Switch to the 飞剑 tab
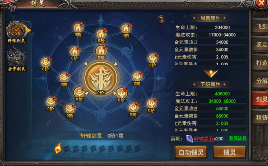Screen dimensions: 268x166 pos(261,26)
